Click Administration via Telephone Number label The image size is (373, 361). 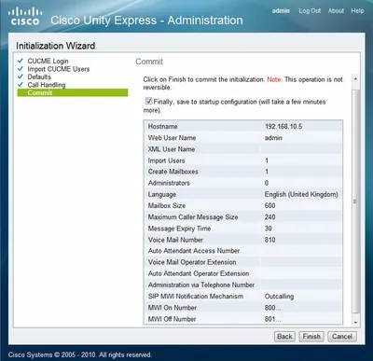201,285
